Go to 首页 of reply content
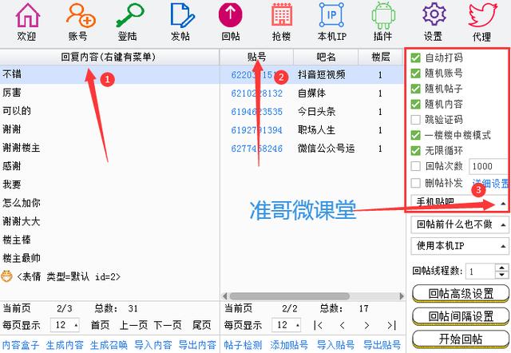The width and height of the screenshot is (511, 353). click(x=100, y=325)
